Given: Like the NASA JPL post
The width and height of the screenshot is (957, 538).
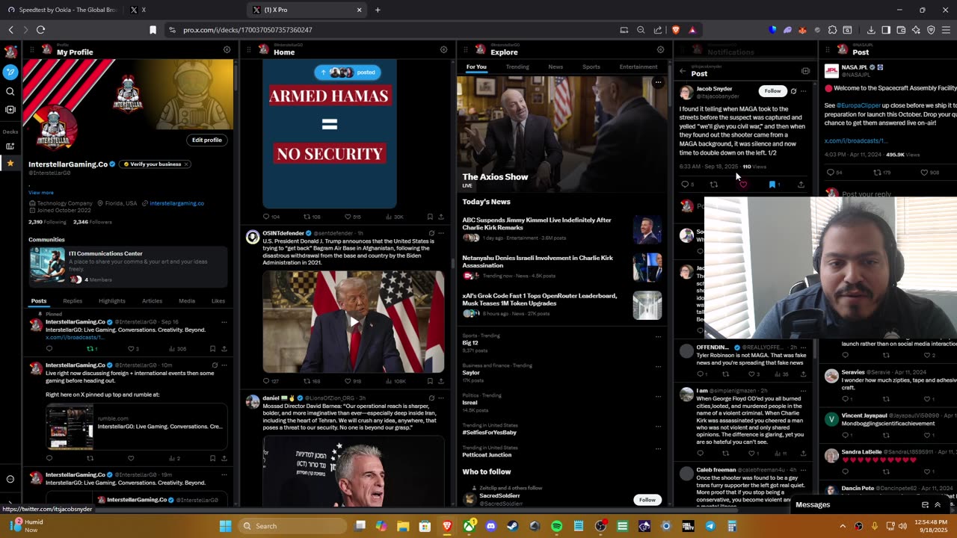Looking at the screenshot, I should [924, 173].
